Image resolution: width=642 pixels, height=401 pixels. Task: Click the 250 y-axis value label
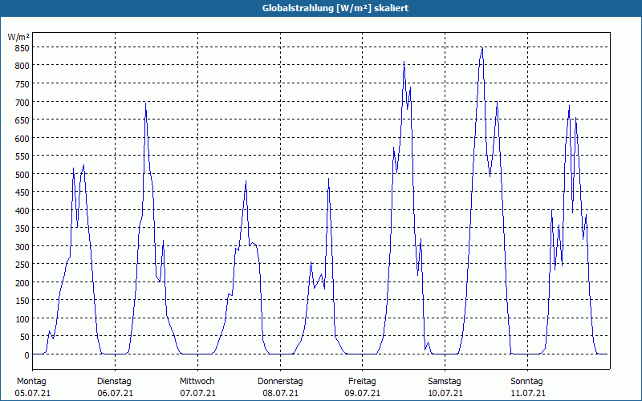(22, 265)
